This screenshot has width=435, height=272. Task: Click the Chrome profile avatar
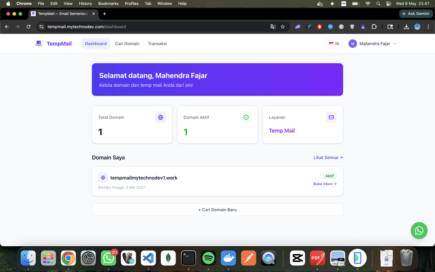pos(417,26)
